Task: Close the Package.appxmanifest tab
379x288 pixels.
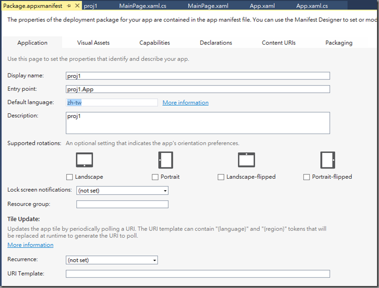Action: click(x=77, y=5)
